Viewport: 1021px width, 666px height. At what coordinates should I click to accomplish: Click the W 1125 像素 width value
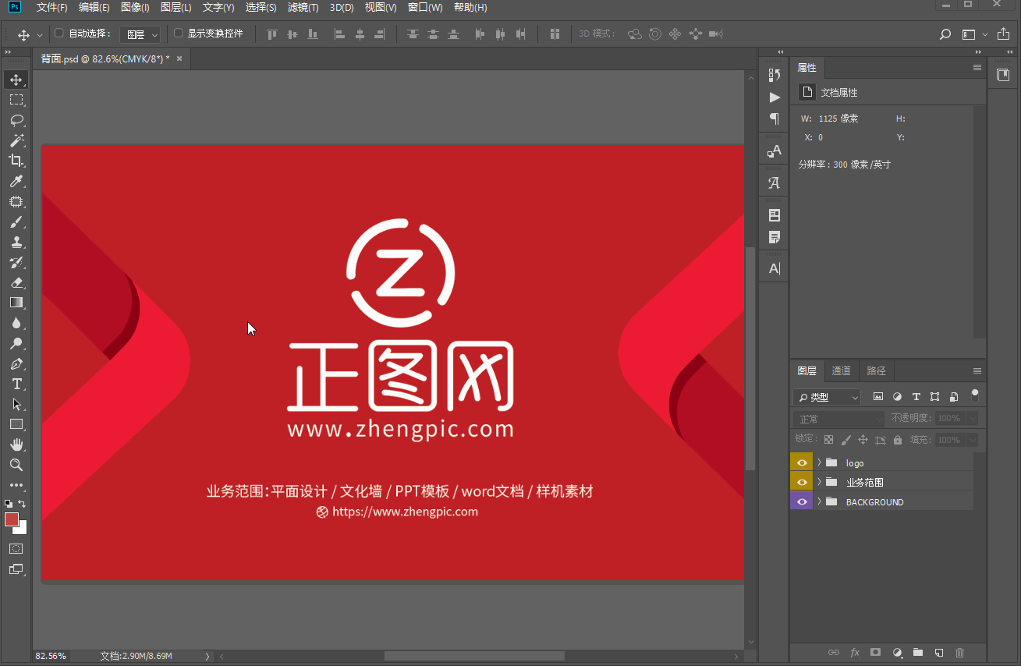[838, 119]
